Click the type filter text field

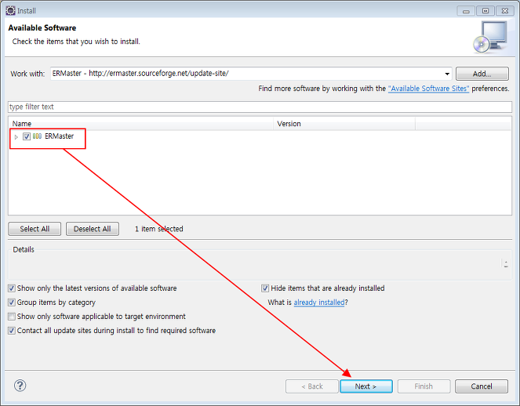(x=260, y=107)
